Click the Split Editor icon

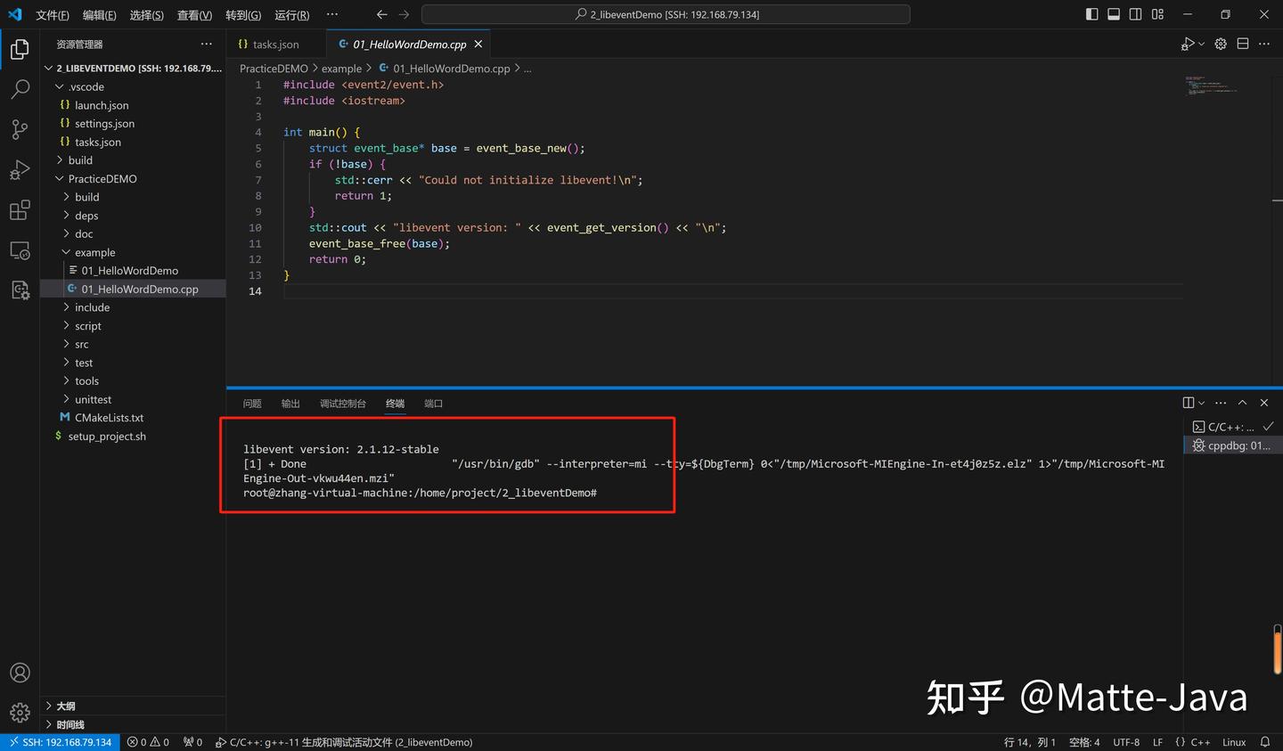pos(1242,43)
